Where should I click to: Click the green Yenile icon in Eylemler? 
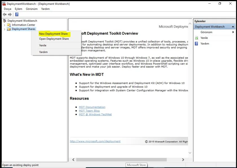click(197, 38)
